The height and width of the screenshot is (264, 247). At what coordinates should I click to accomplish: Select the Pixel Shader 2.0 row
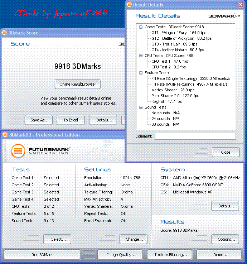point(175,96)
